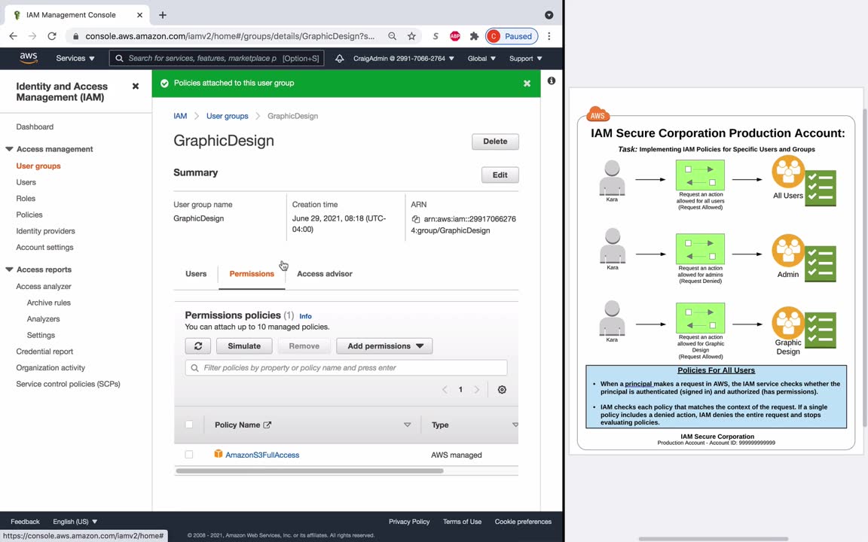Viewport: 868px width, 542px height.
Task: Click the Delete group button
Action: pos(496,142)
